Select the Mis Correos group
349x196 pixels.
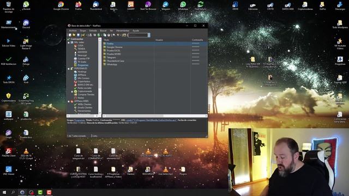click(x=83, y=78)
